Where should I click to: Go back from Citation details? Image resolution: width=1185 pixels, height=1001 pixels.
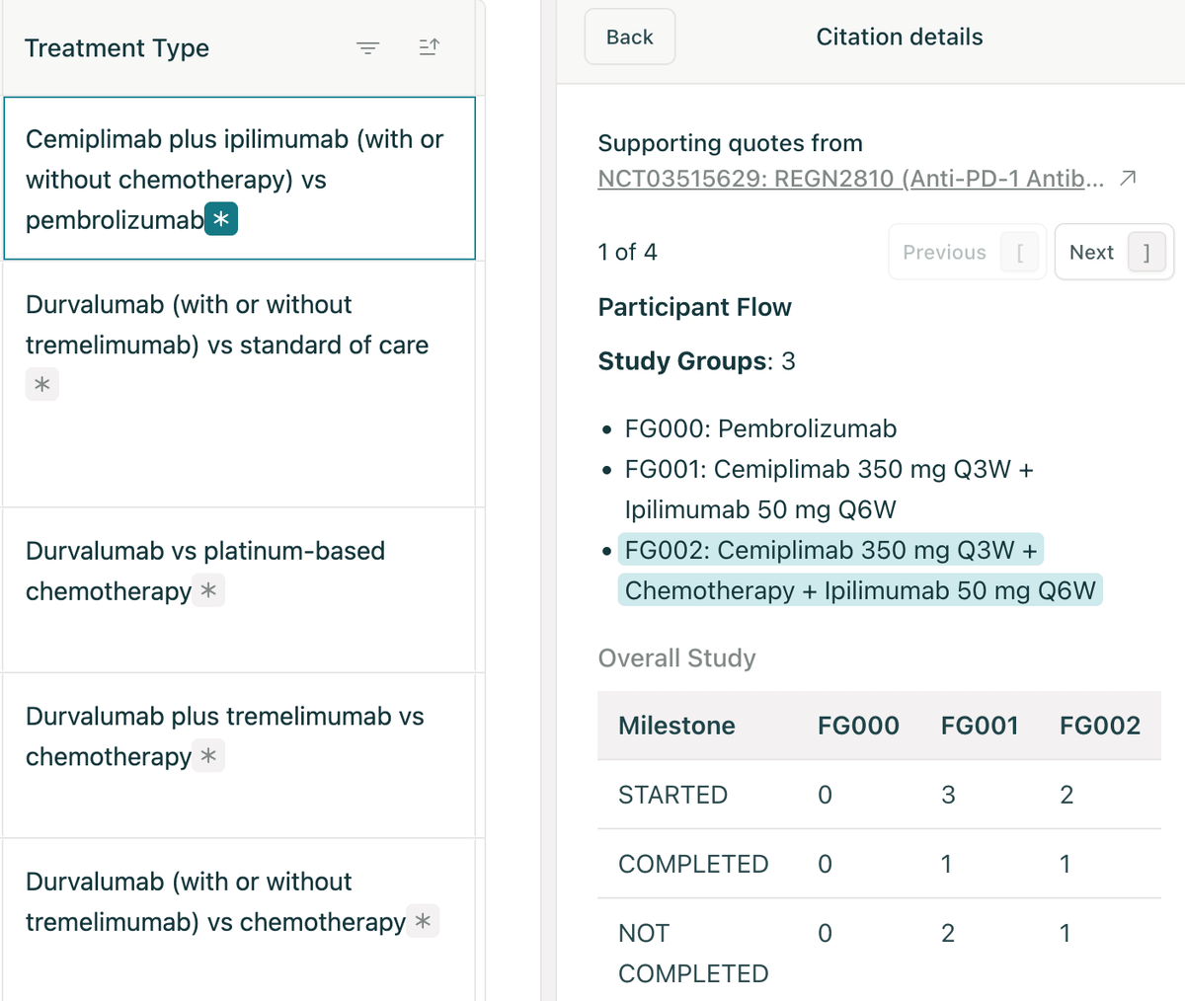pos(630,37)
